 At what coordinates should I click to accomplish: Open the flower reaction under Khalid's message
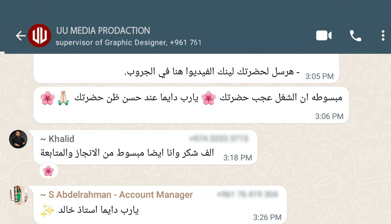49,171
